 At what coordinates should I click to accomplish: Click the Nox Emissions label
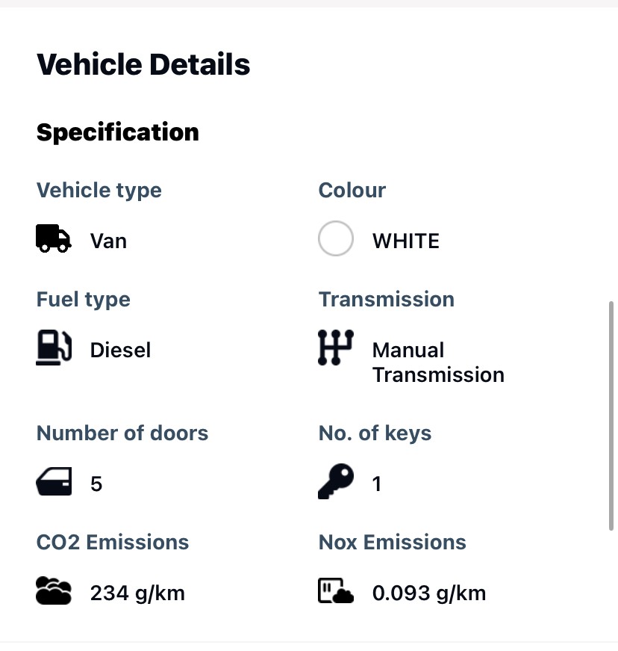pos(392,542)
